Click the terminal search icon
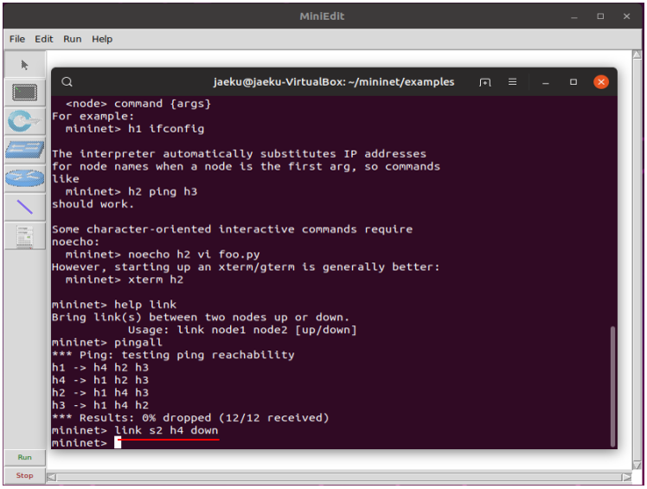This screenshot has width=647, height=489. (67, 81)
